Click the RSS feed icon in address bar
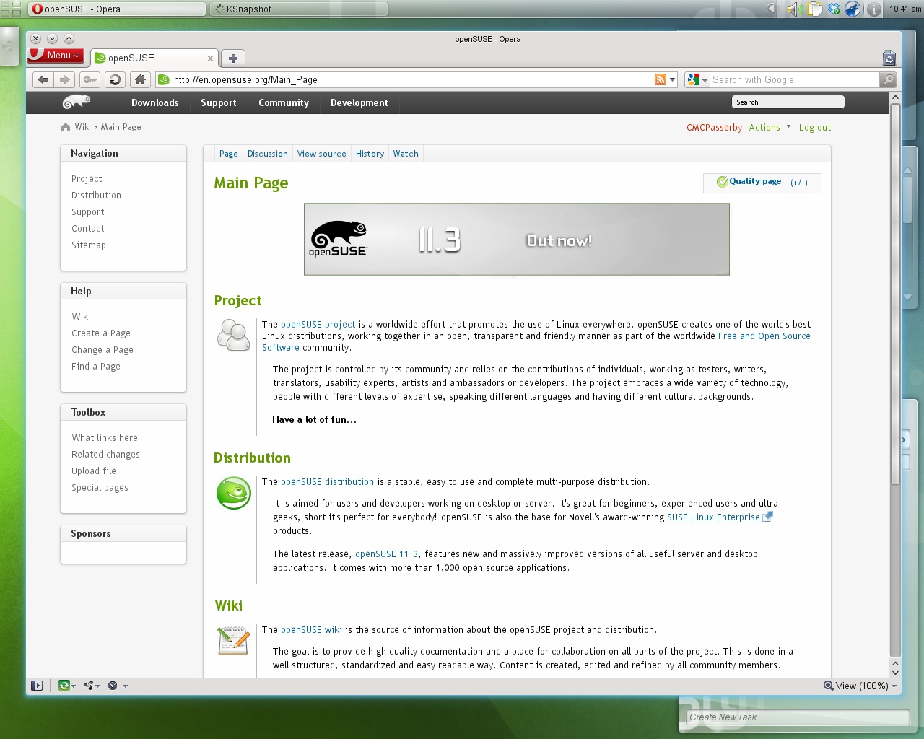Screen dimensions: 924x739 (x=660, y=79)
